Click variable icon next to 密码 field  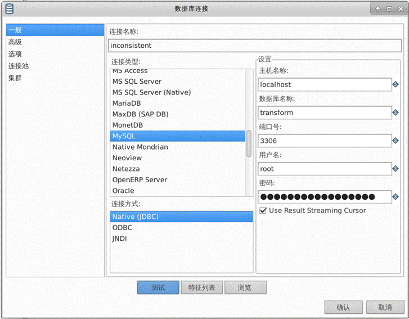tap(395, 197)
